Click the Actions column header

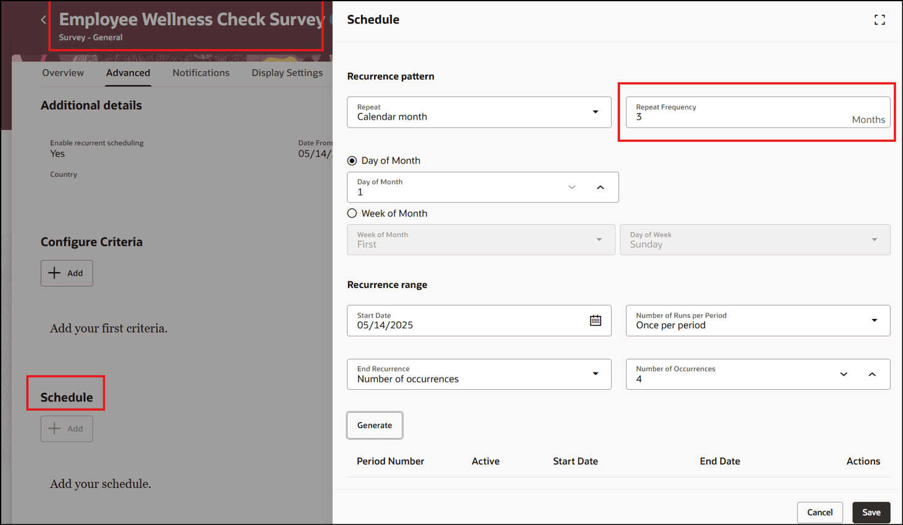(x=863, y=461)
